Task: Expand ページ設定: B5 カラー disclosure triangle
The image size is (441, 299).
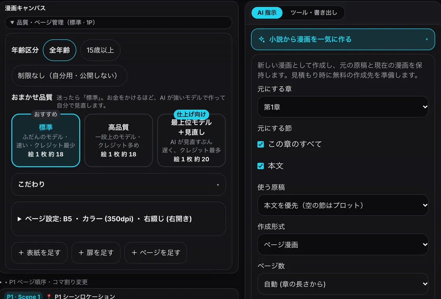Action: tap(19, 219)
